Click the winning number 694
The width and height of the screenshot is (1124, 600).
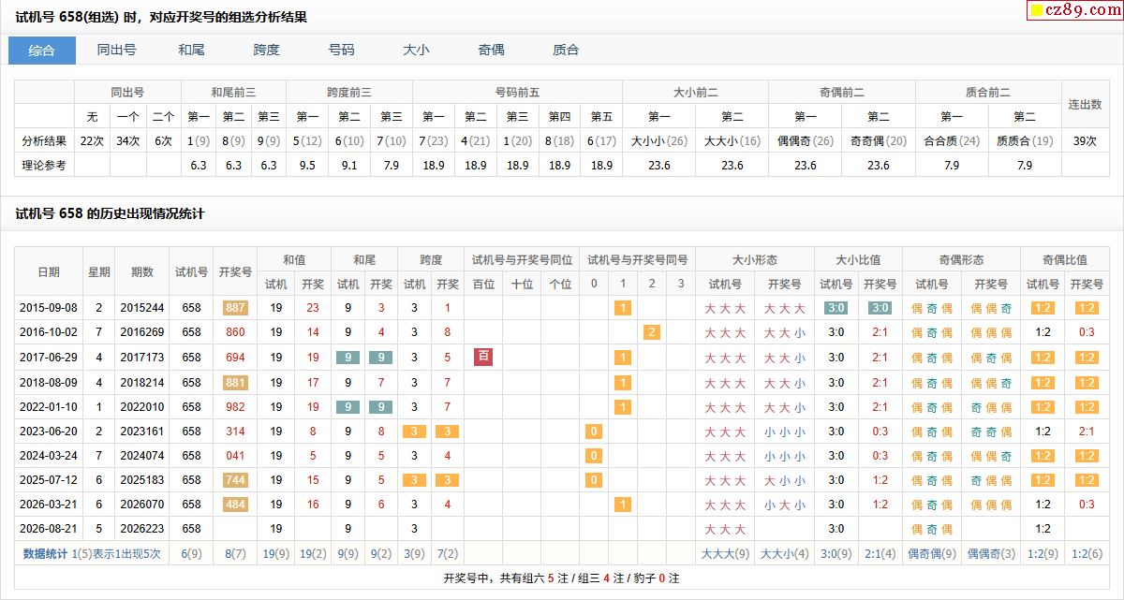coord(235,358)
